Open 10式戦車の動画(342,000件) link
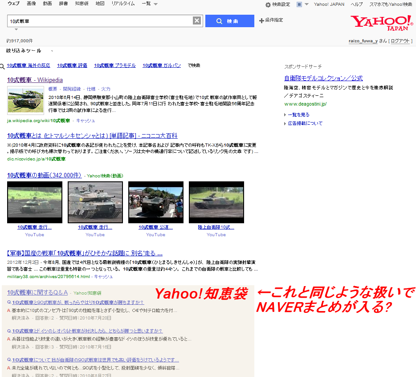Screen dimensions: 416x377 click(44, 175)
